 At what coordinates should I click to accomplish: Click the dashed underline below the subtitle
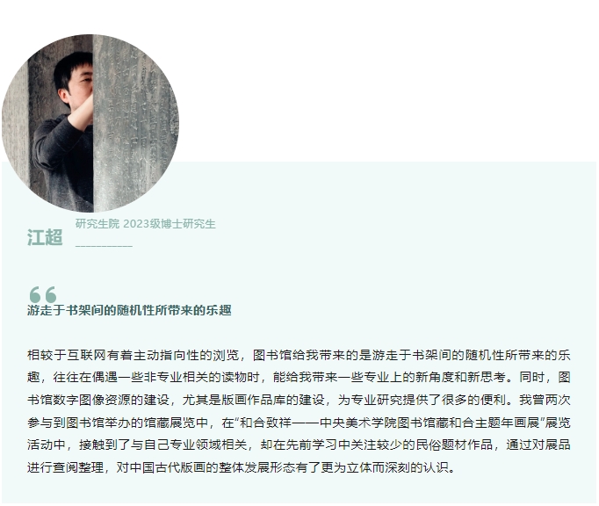(104, 246)
